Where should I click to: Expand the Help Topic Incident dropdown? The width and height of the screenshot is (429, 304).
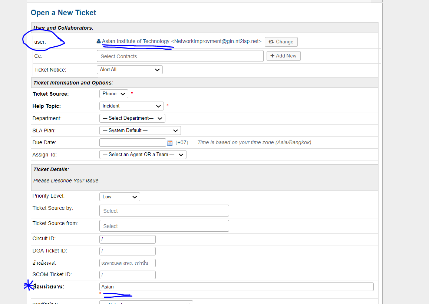[x=132, y=106]
